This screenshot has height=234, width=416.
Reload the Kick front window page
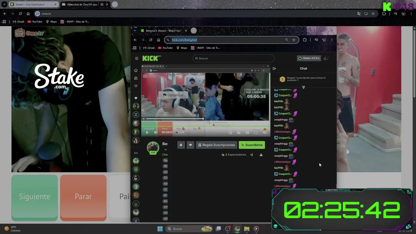tap(150, 40)
